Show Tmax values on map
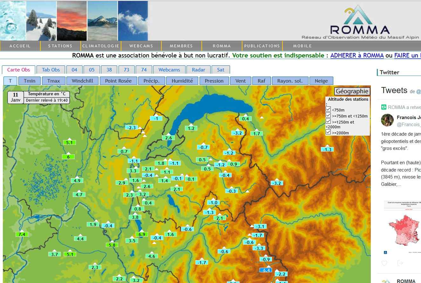This screenshot has width=421, height=283. click(x=53, y=81)
